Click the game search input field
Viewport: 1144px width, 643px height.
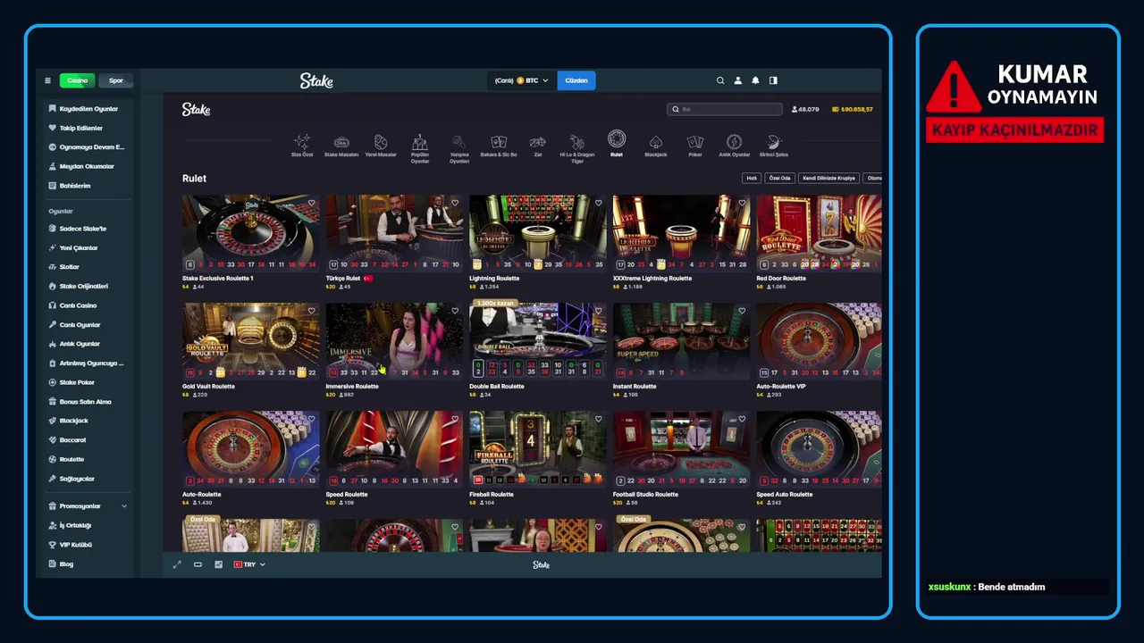tap(725, 109)
